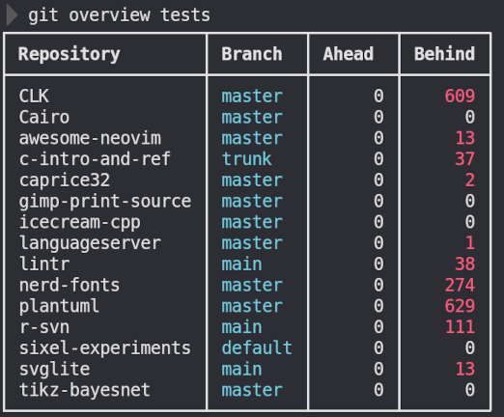Click the 629 behind count for plantuml
The image size is (504, 417).
[x=460, y=306]
